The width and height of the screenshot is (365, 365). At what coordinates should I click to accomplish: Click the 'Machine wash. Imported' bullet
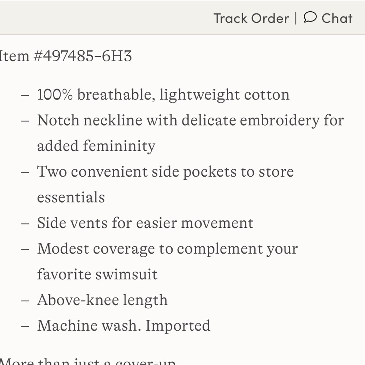click(124, 326)
